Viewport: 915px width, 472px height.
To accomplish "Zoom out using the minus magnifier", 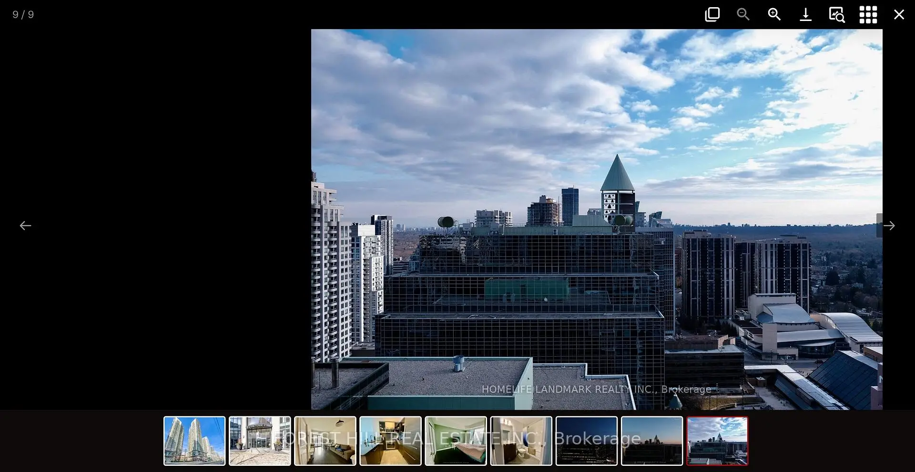I will coord(743,14).
